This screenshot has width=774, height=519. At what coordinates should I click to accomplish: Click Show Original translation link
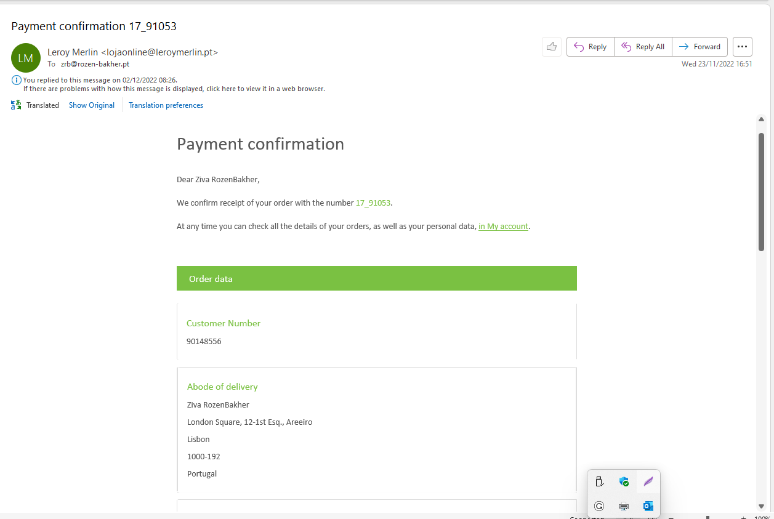(92, 105)
